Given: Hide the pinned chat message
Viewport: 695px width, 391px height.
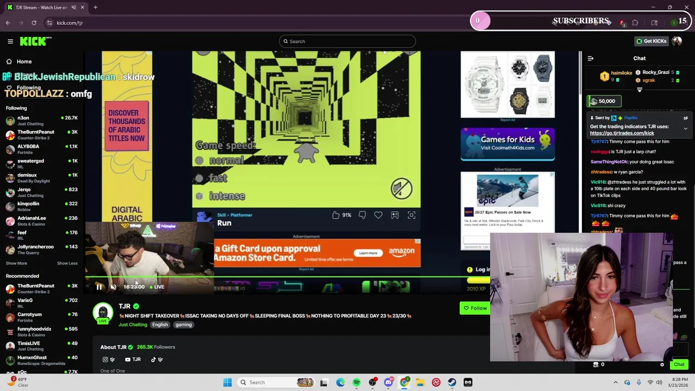Looking at the screenshot, I should pyautogui.click(x=685, y=118).
